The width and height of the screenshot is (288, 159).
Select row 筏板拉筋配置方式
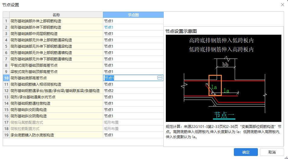(x=56, y=129)
